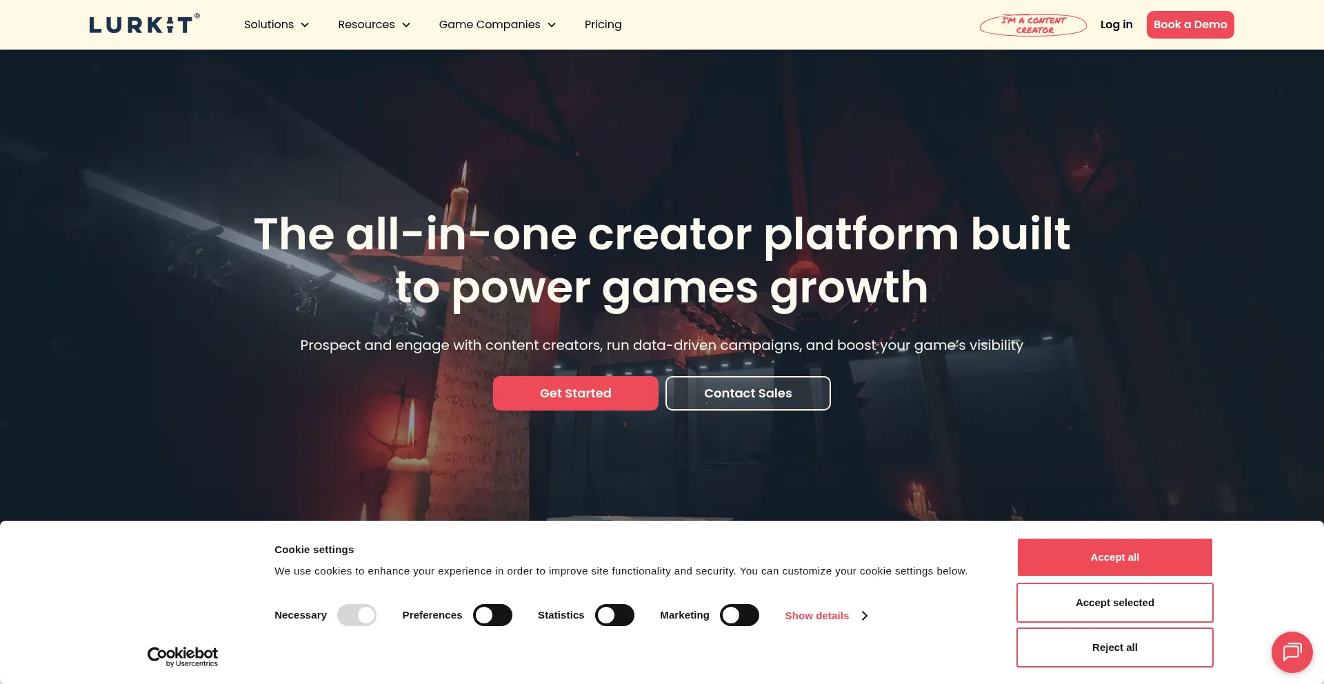Image resolution: width=1324 pixels, height=684 pixels.
Task: Select Log in from the header
Action: pos(1116,25)
